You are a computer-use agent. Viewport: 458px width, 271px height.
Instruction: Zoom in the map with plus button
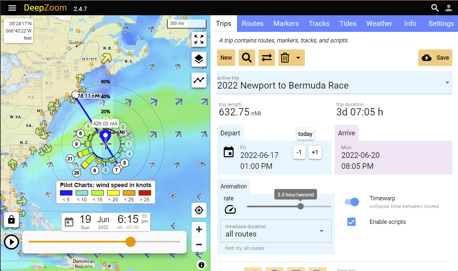(199, 230)
